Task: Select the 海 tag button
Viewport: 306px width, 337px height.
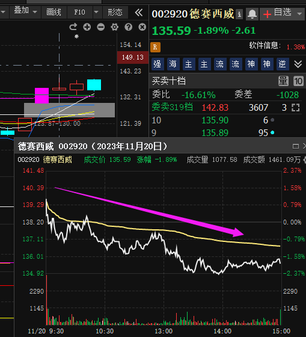Action: (x=173, y=64)
